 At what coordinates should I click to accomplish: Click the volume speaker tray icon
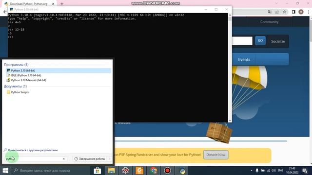(274, 171)
